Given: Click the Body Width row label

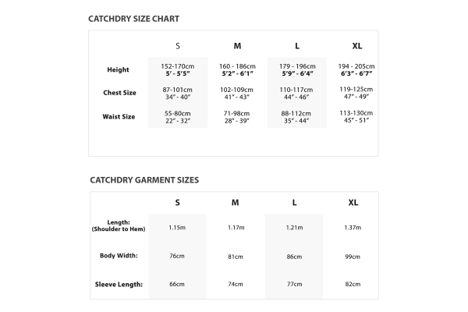Looking at the screenshot, I should coord(118,256).
